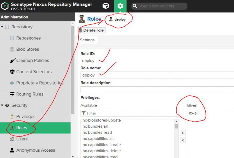This screenshot has width=234, height=158.
Task: Edit the Role name field
Action: pos(157,75)
